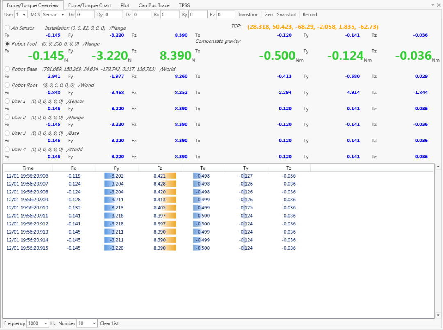Open the Can Bus Trace tab
This screenshot has height=330, width=443.
[x=154, y=5]
